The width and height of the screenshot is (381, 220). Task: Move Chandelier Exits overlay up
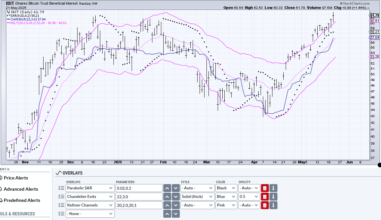point(167,197)
